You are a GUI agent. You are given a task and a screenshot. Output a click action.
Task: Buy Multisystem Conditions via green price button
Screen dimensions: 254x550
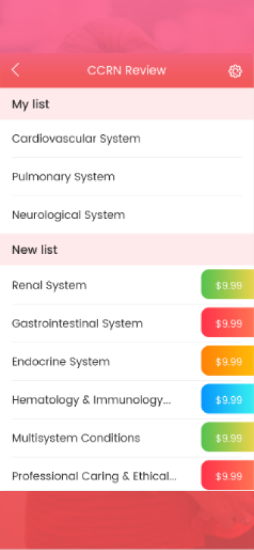click(228, 438)
